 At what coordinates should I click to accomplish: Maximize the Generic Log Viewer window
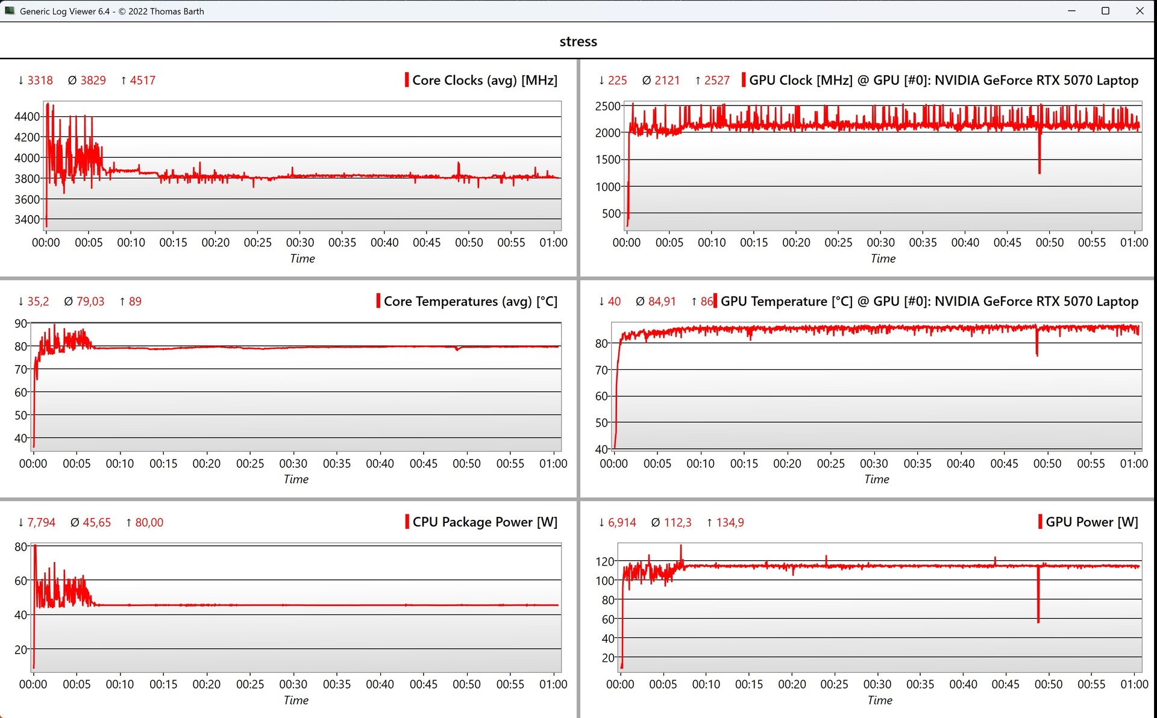(1105, 11)
